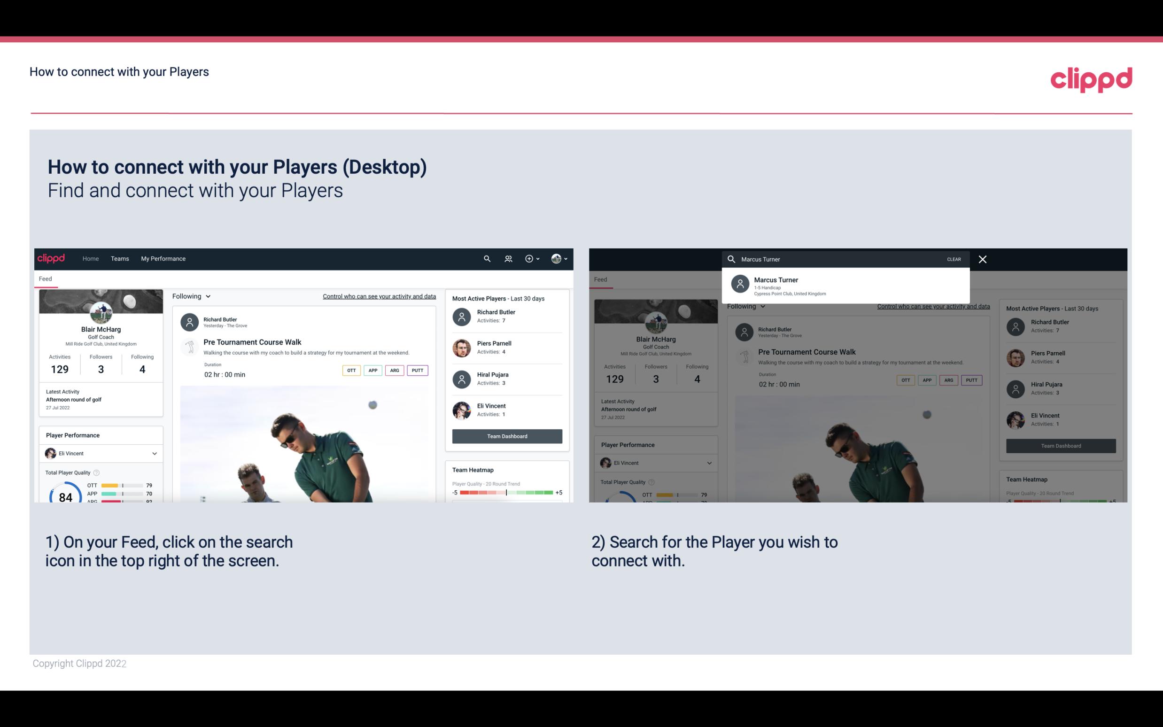Click the Teams navigation icon

[120, 258]
